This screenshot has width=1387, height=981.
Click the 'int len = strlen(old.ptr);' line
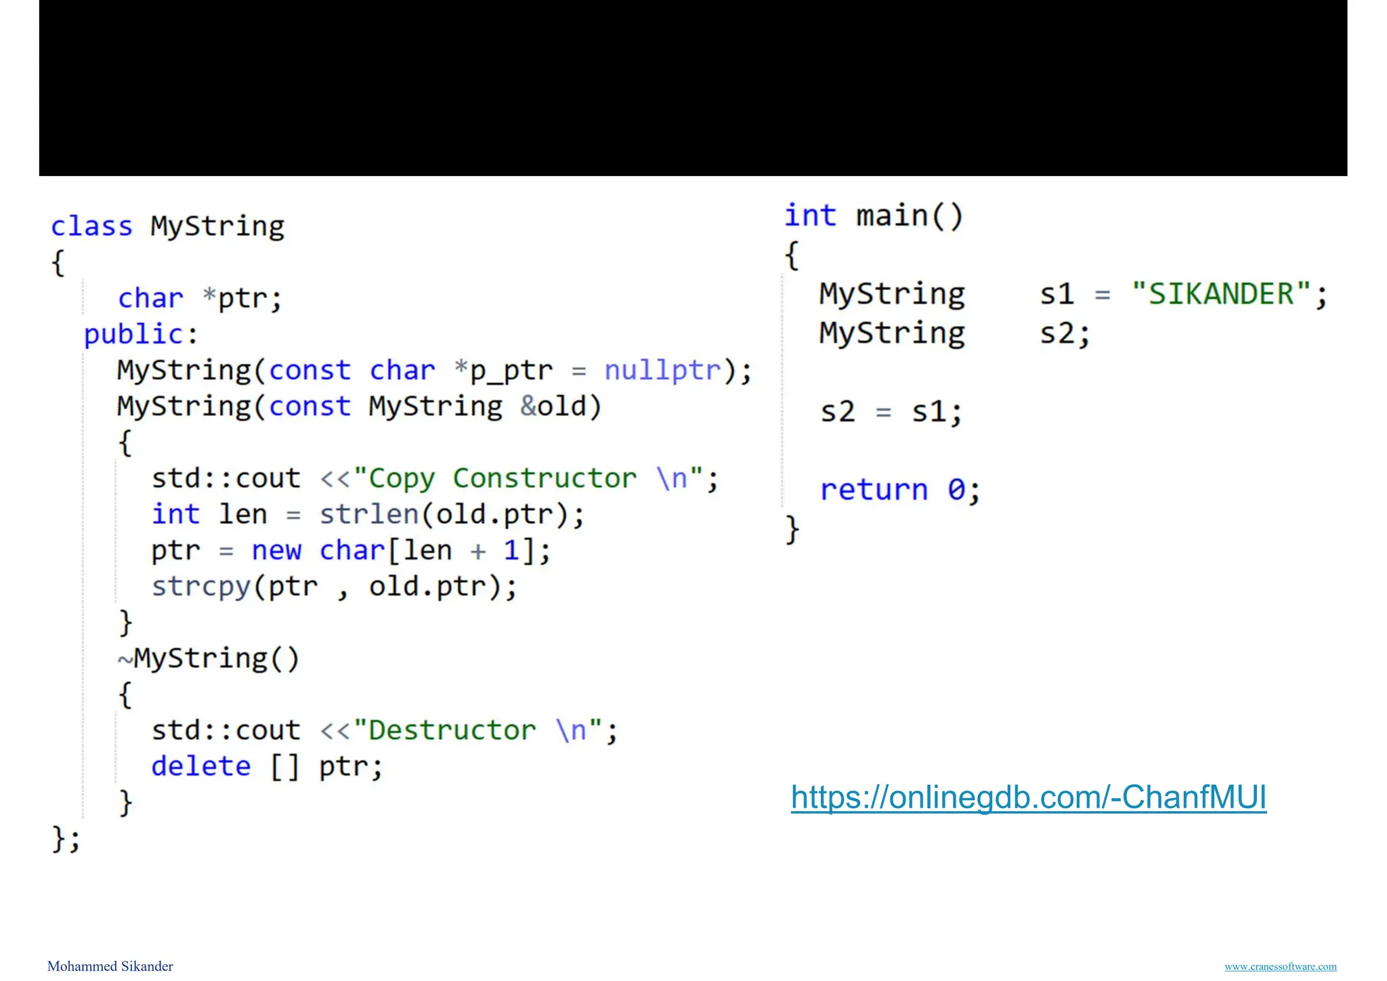coord(367,514)
